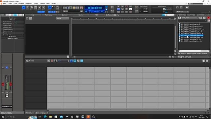Open the MIDI track view menu
This screenshot has height=119, width=211.
click(x=96, y=15)
